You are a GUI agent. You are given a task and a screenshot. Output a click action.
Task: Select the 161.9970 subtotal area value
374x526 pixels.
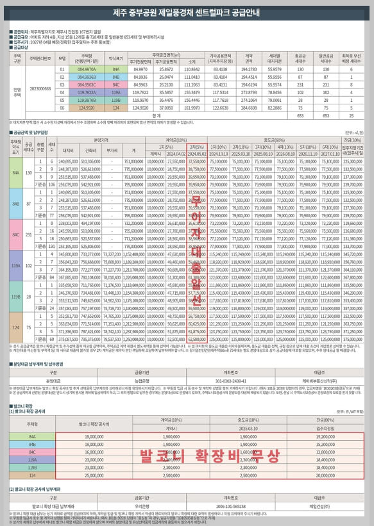(192, 108)
